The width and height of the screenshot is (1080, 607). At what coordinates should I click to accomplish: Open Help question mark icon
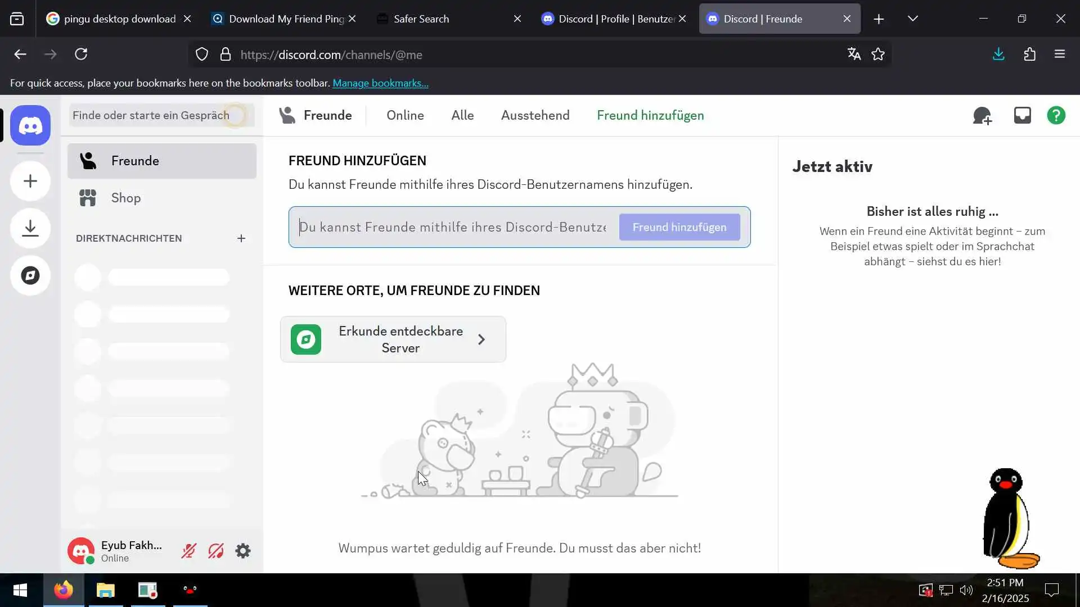tap(1056, 116)
